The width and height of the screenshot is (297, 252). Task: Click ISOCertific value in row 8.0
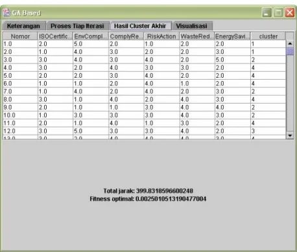point(55,99)
